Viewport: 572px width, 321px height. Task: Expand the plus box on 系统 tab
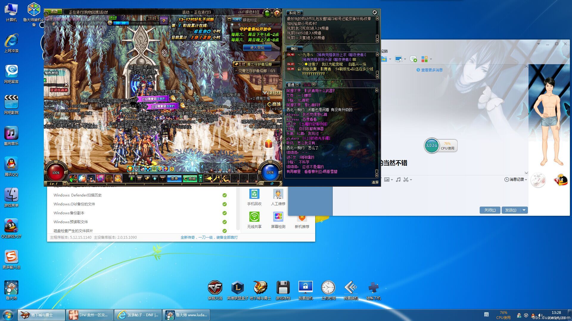point(299,12)
